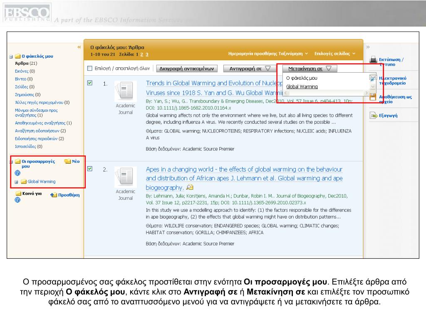Screen dimensions: 426x319
Task: Open the Επιλογές σελίδας dropdown
Action: coord(335,54)
